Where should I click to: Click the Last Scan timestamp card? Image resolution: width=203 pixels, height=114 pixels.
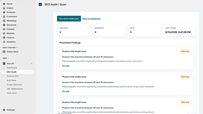coord(179,30)
